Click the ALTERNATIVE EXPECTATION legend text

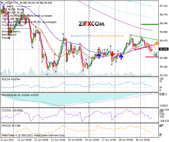(x=109, y=36)
